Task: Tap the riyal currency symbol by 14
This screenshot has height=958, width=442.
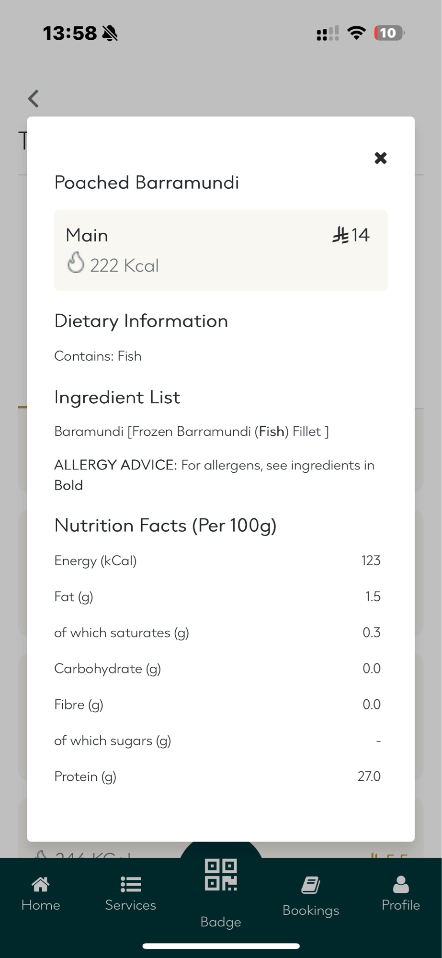Action: (340, 235)
